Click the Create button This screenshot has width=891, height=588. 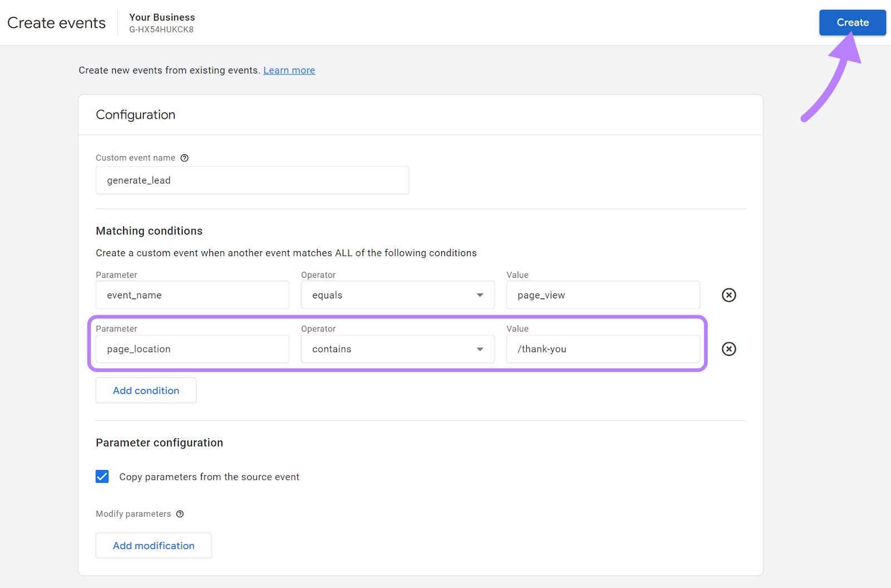click(852, 22)
